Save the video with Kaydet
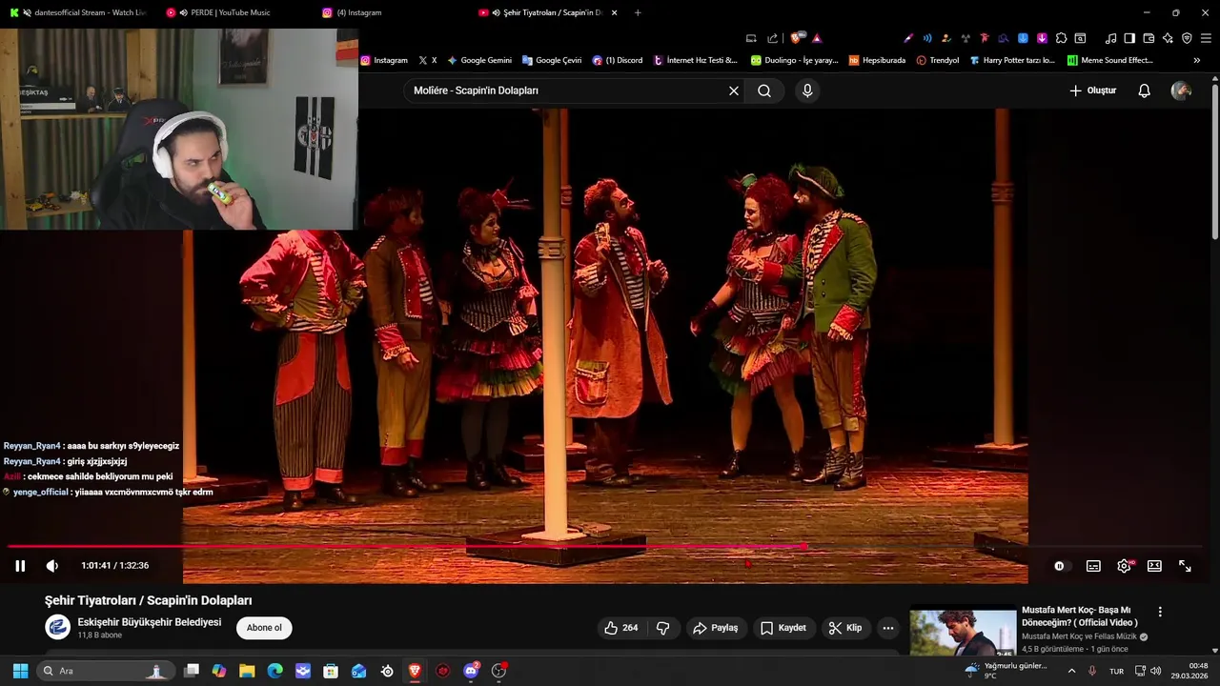1220x686 pixels. 783,628
